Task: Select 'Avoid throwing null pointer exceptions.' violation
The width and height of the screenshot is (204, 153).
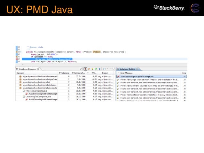Action: click(x=152, y=77)
